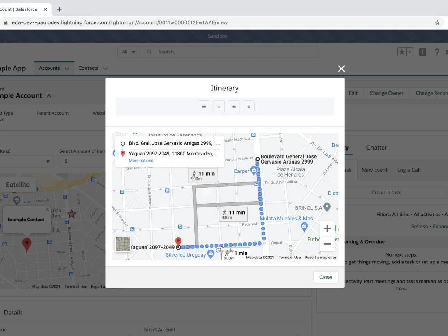Open Terms of Use in itinerary map
448x336 pixels.
point(289,258)
